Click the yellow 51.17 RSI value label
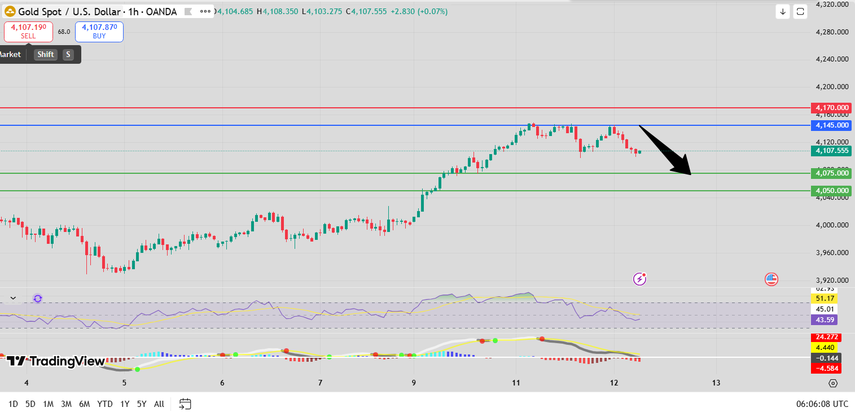Image resolution: width=855 pixels, height=412 pixels. tap(823, 298)
